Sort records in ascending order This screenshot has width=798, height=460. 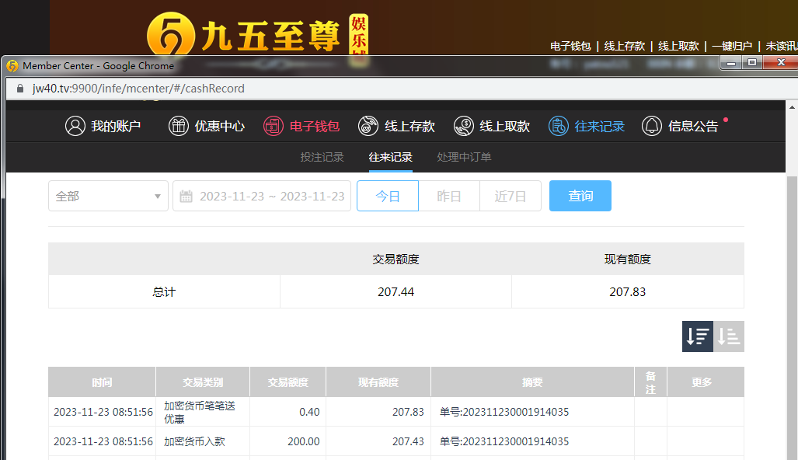729,336
